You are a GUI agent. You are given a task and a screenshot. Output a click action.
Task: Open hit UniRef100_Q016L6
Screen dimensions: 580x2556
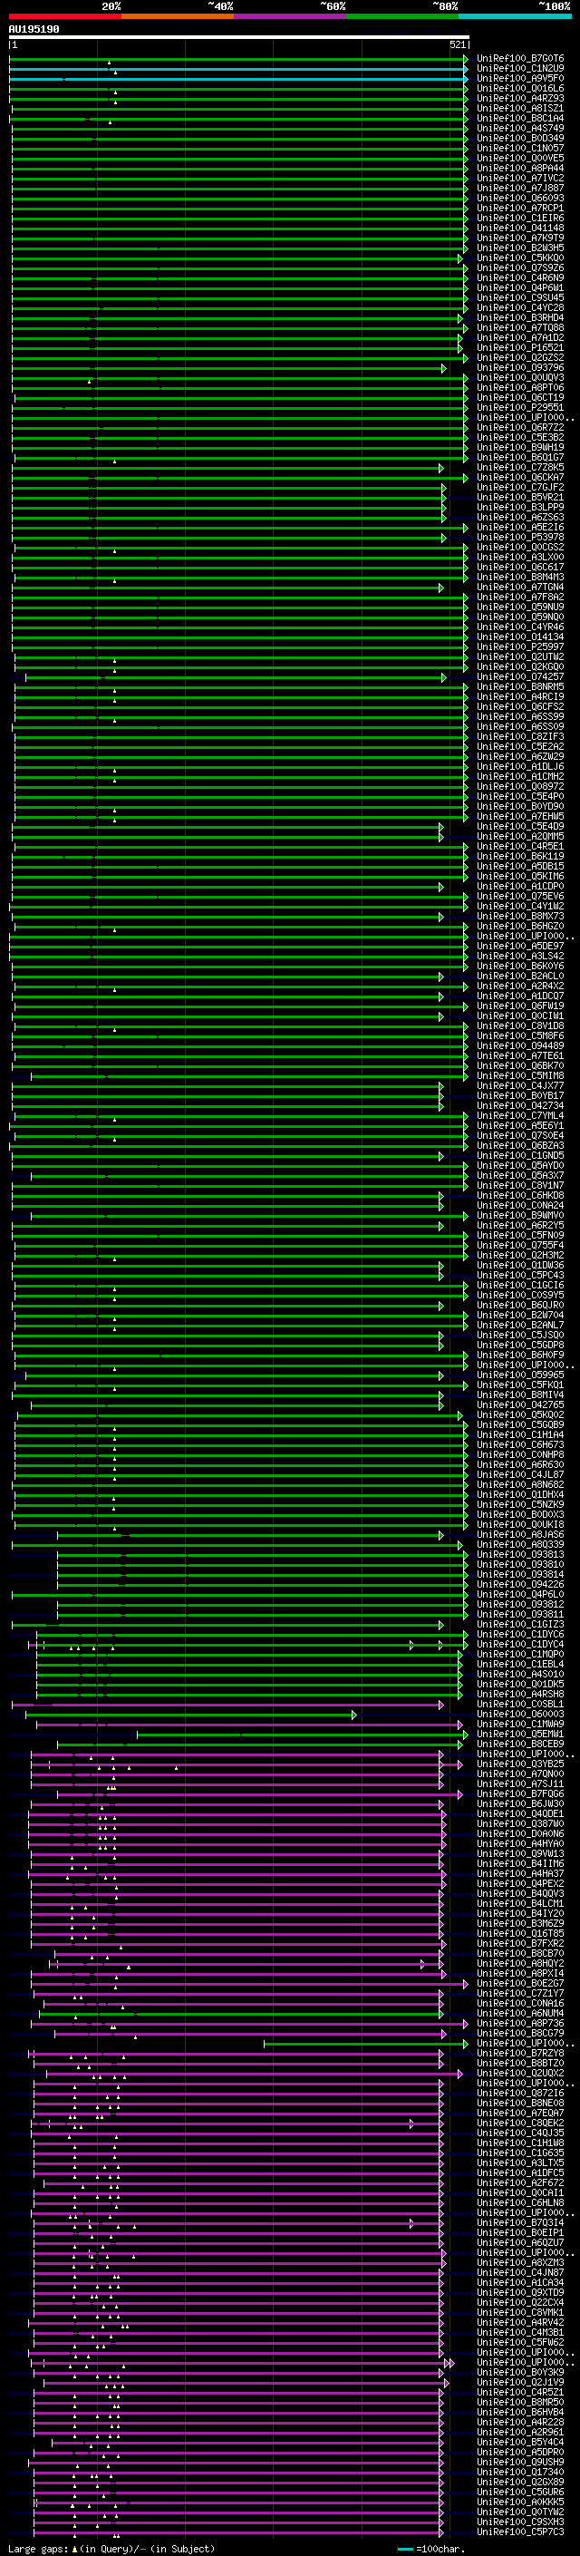tap(520, 88)
